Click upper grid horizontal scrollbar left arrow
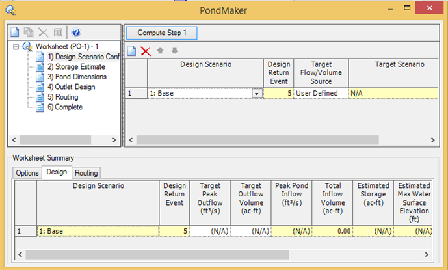The height and width of the screenshot is (270, 448). pos(131,140)
